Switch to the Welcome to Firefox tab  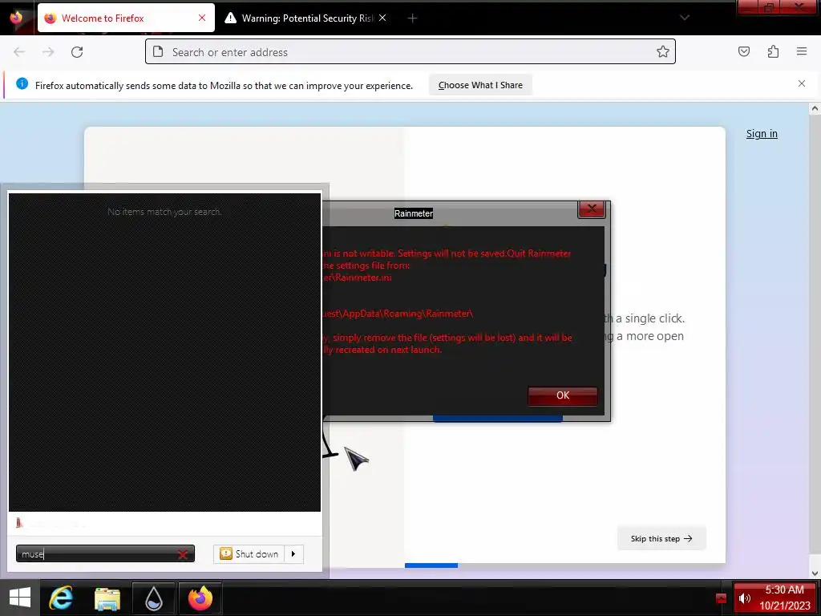pyautogui.click(x=126, y=18)
